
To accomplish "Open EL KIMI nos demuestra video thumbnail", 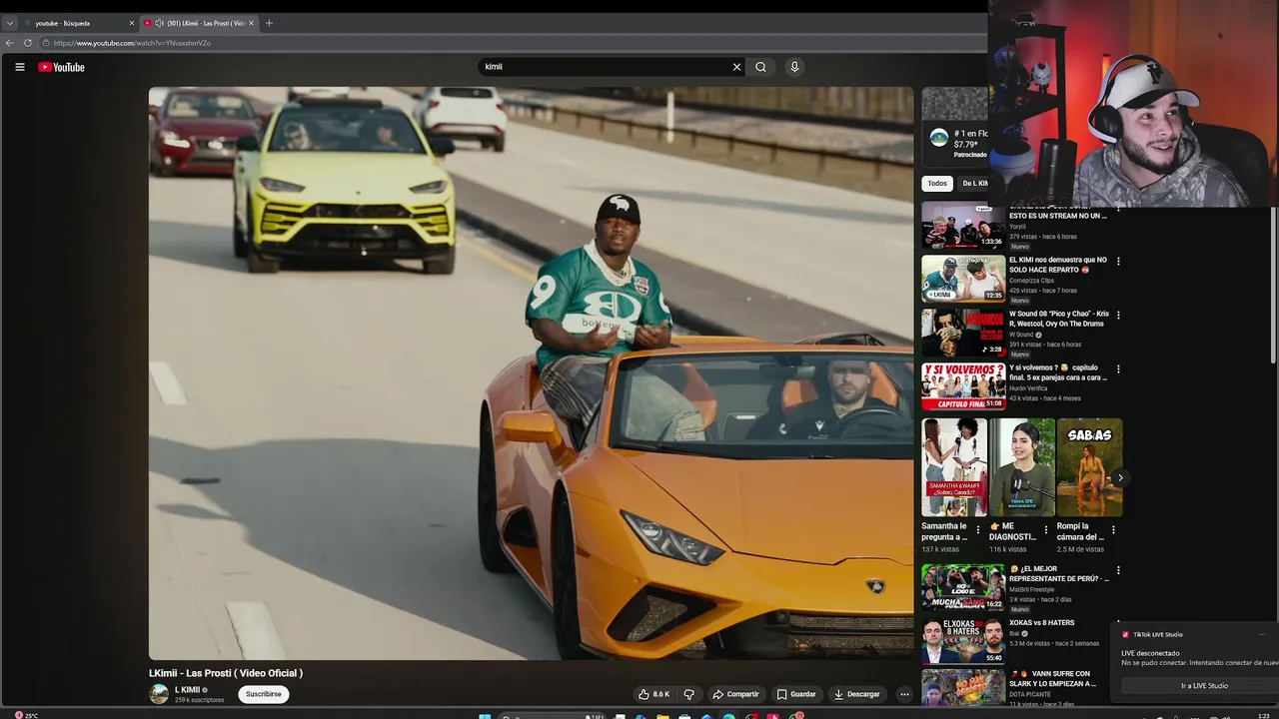I will (963, 279).
